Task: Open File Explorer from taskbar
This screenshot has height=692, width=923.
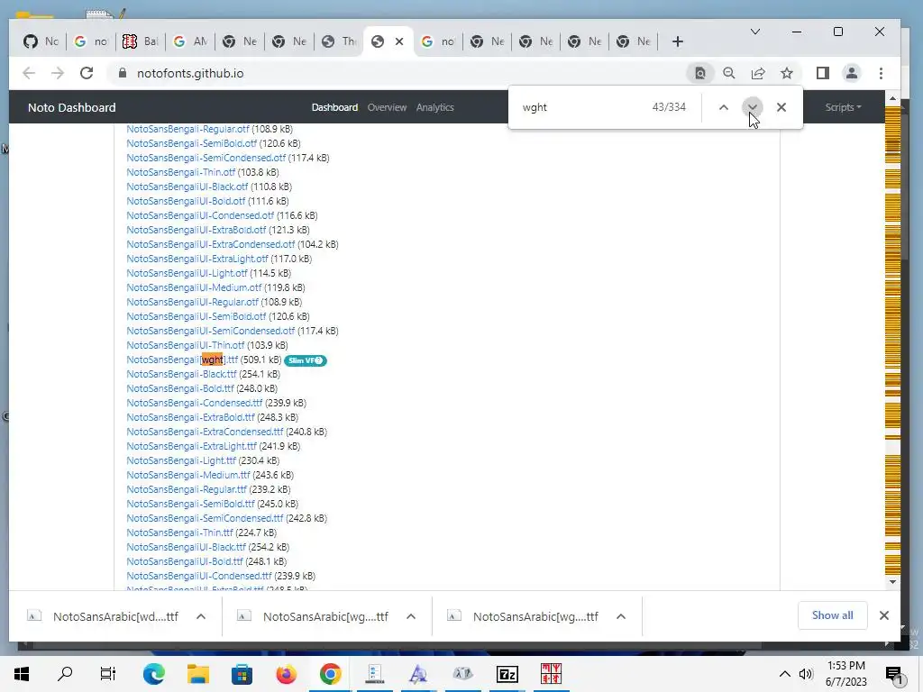Action: pos(198,674)
